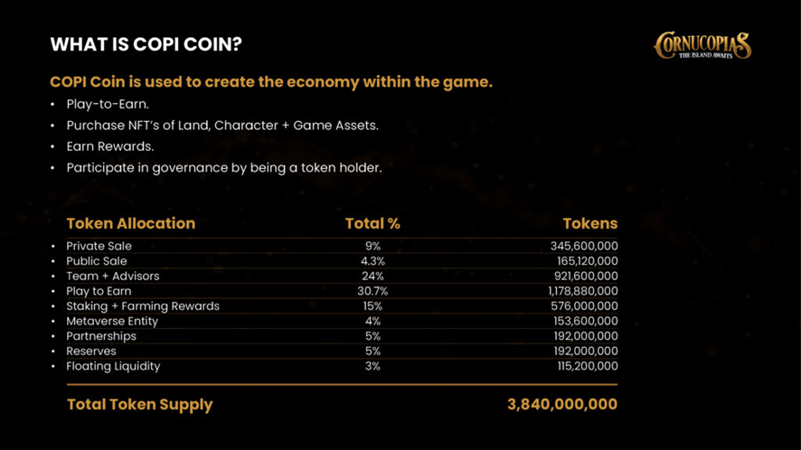Select the Metaverse Entity token amount 153,600,000

point(586,322)
